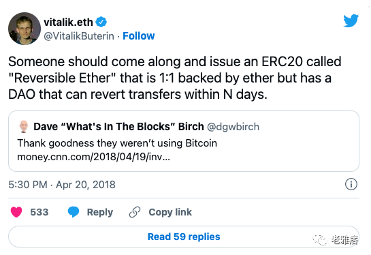Open the 5:30 PM Apr 20, 2018 timestamp

(x=62, y=185)
